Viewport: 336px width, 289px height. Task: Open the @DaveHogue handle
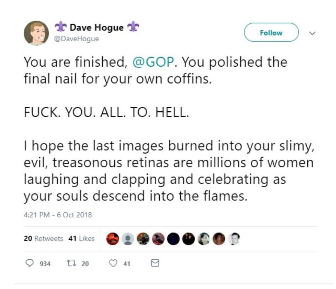coord(76,39)
